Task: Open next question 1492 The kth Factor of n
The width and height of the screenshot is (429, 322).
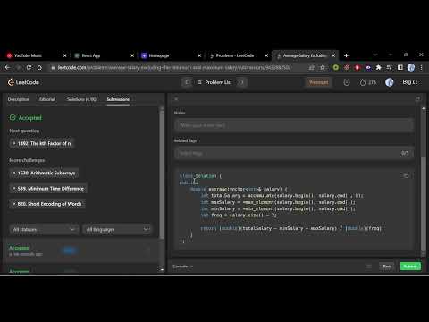Action: point(42,143)
